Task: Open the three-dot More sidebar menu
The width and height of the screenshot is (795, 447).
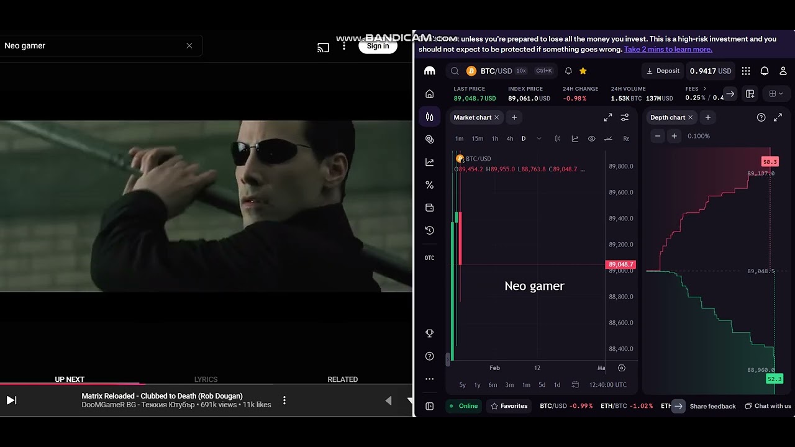Action: tap(429, 379)
